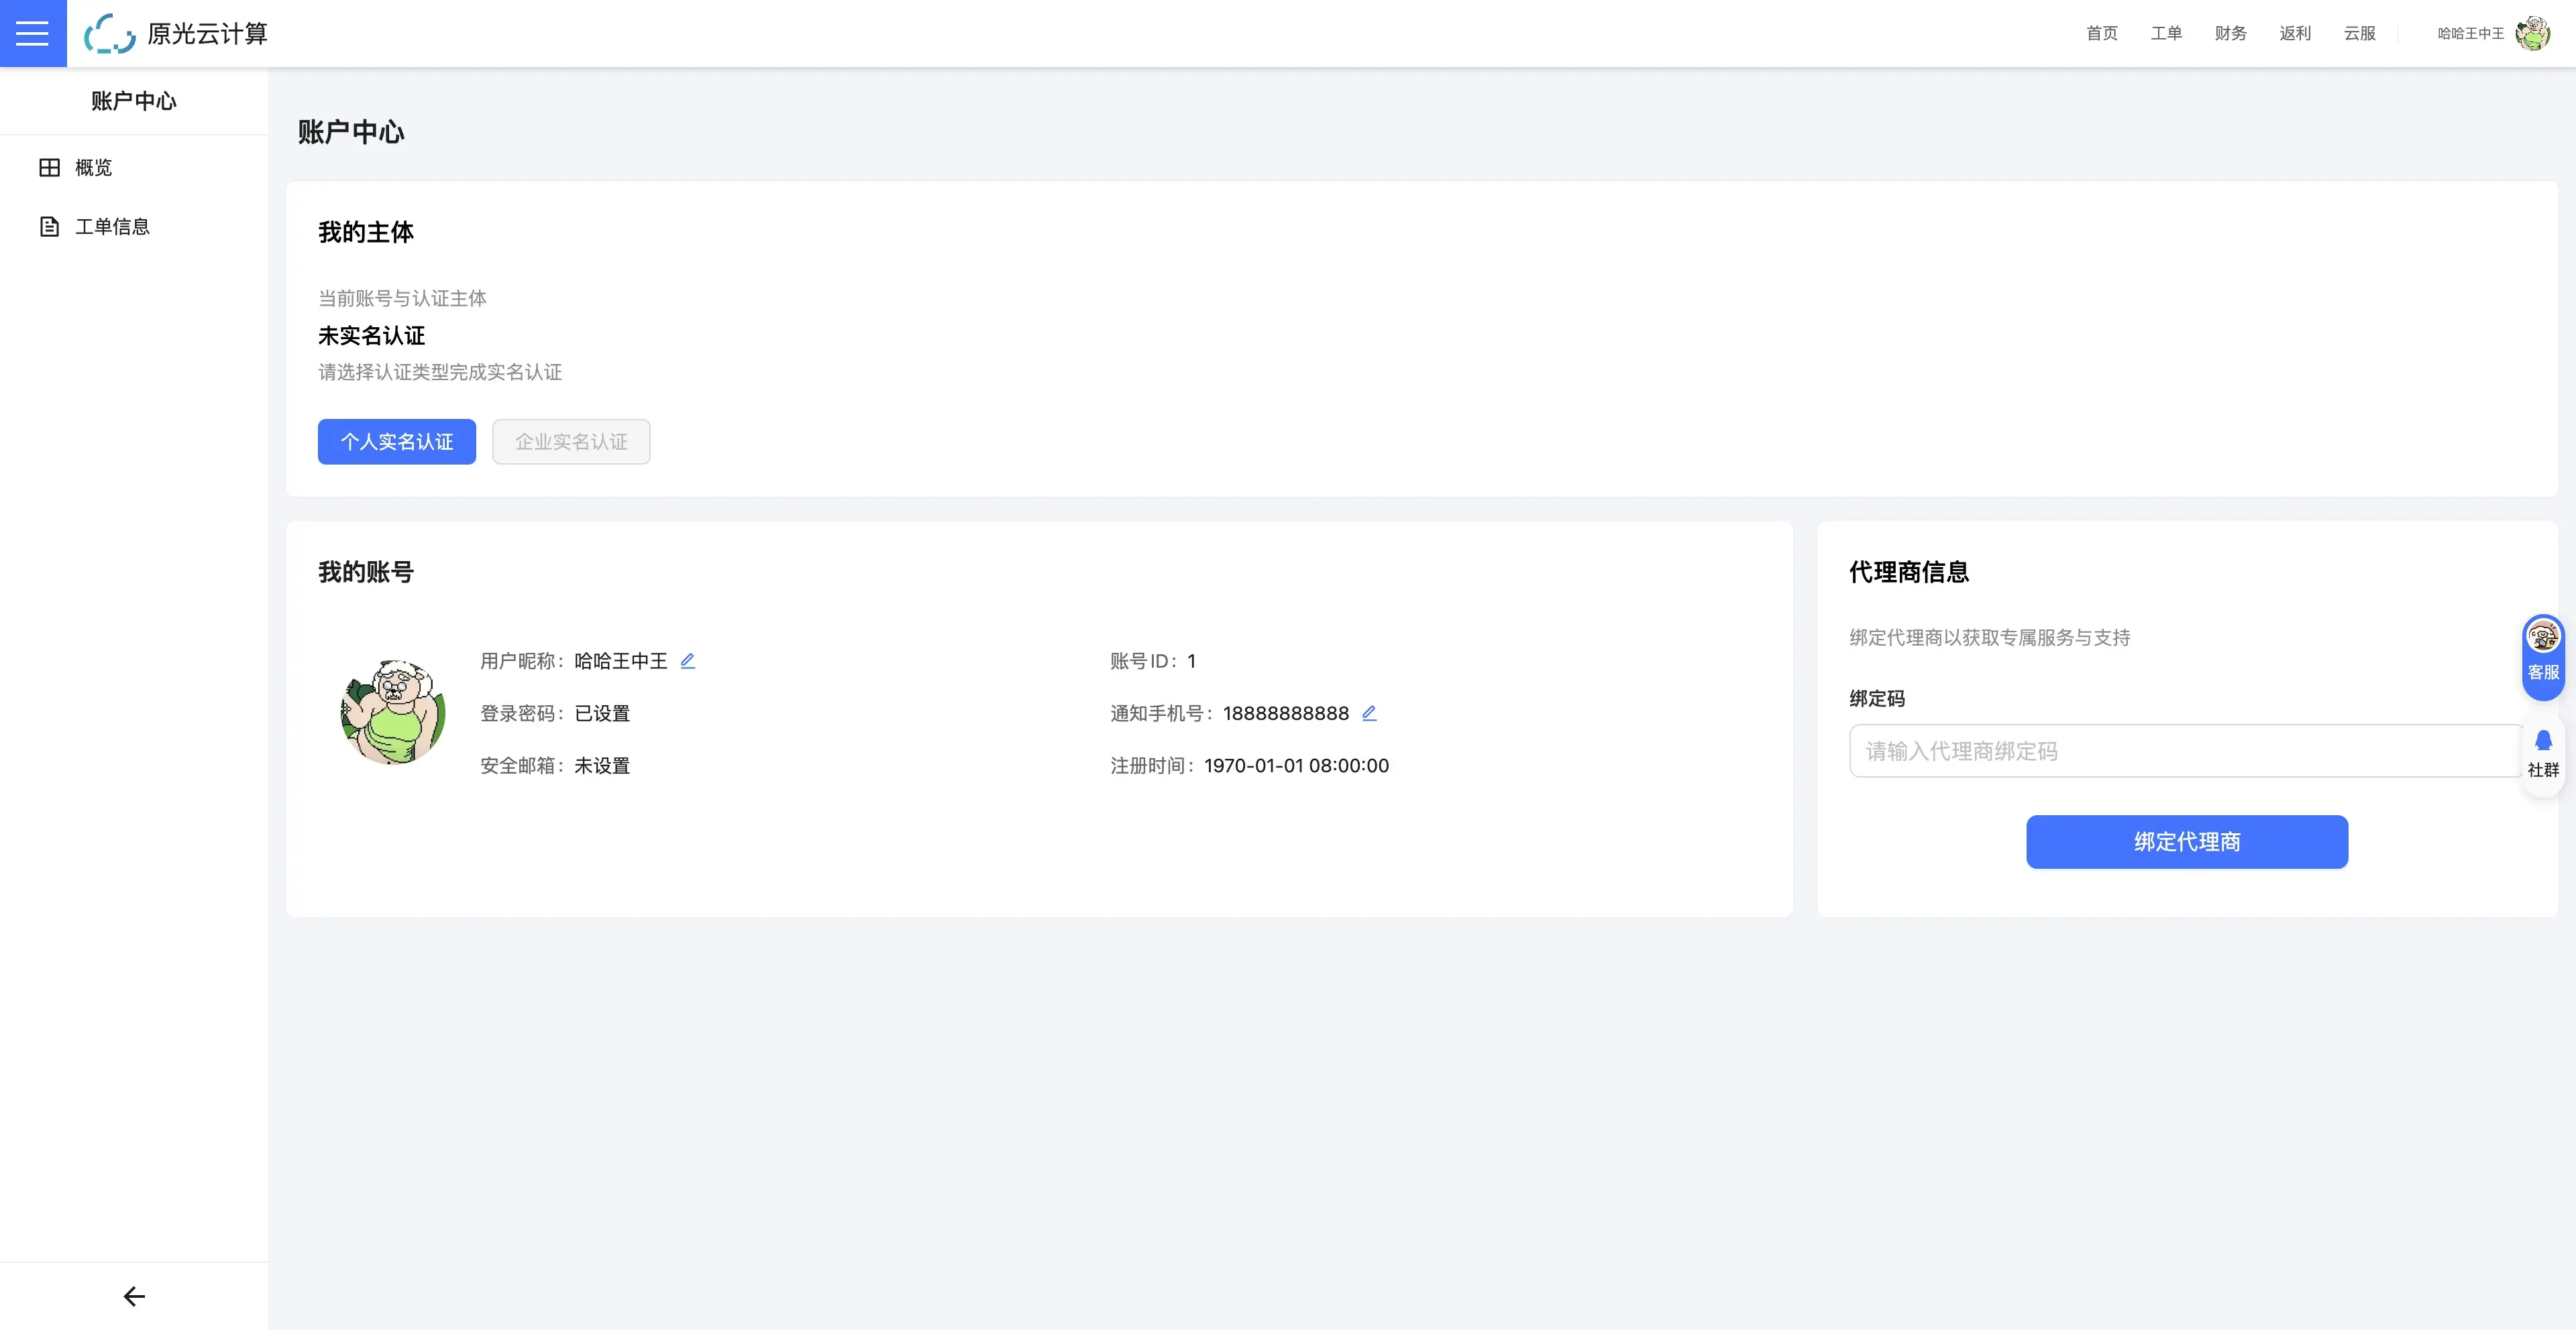This screenshot has height=1330, width=2576.
Task: Edit the notification phone number pencil icon
Action: pyautogui.click(x=1370, y=713)
